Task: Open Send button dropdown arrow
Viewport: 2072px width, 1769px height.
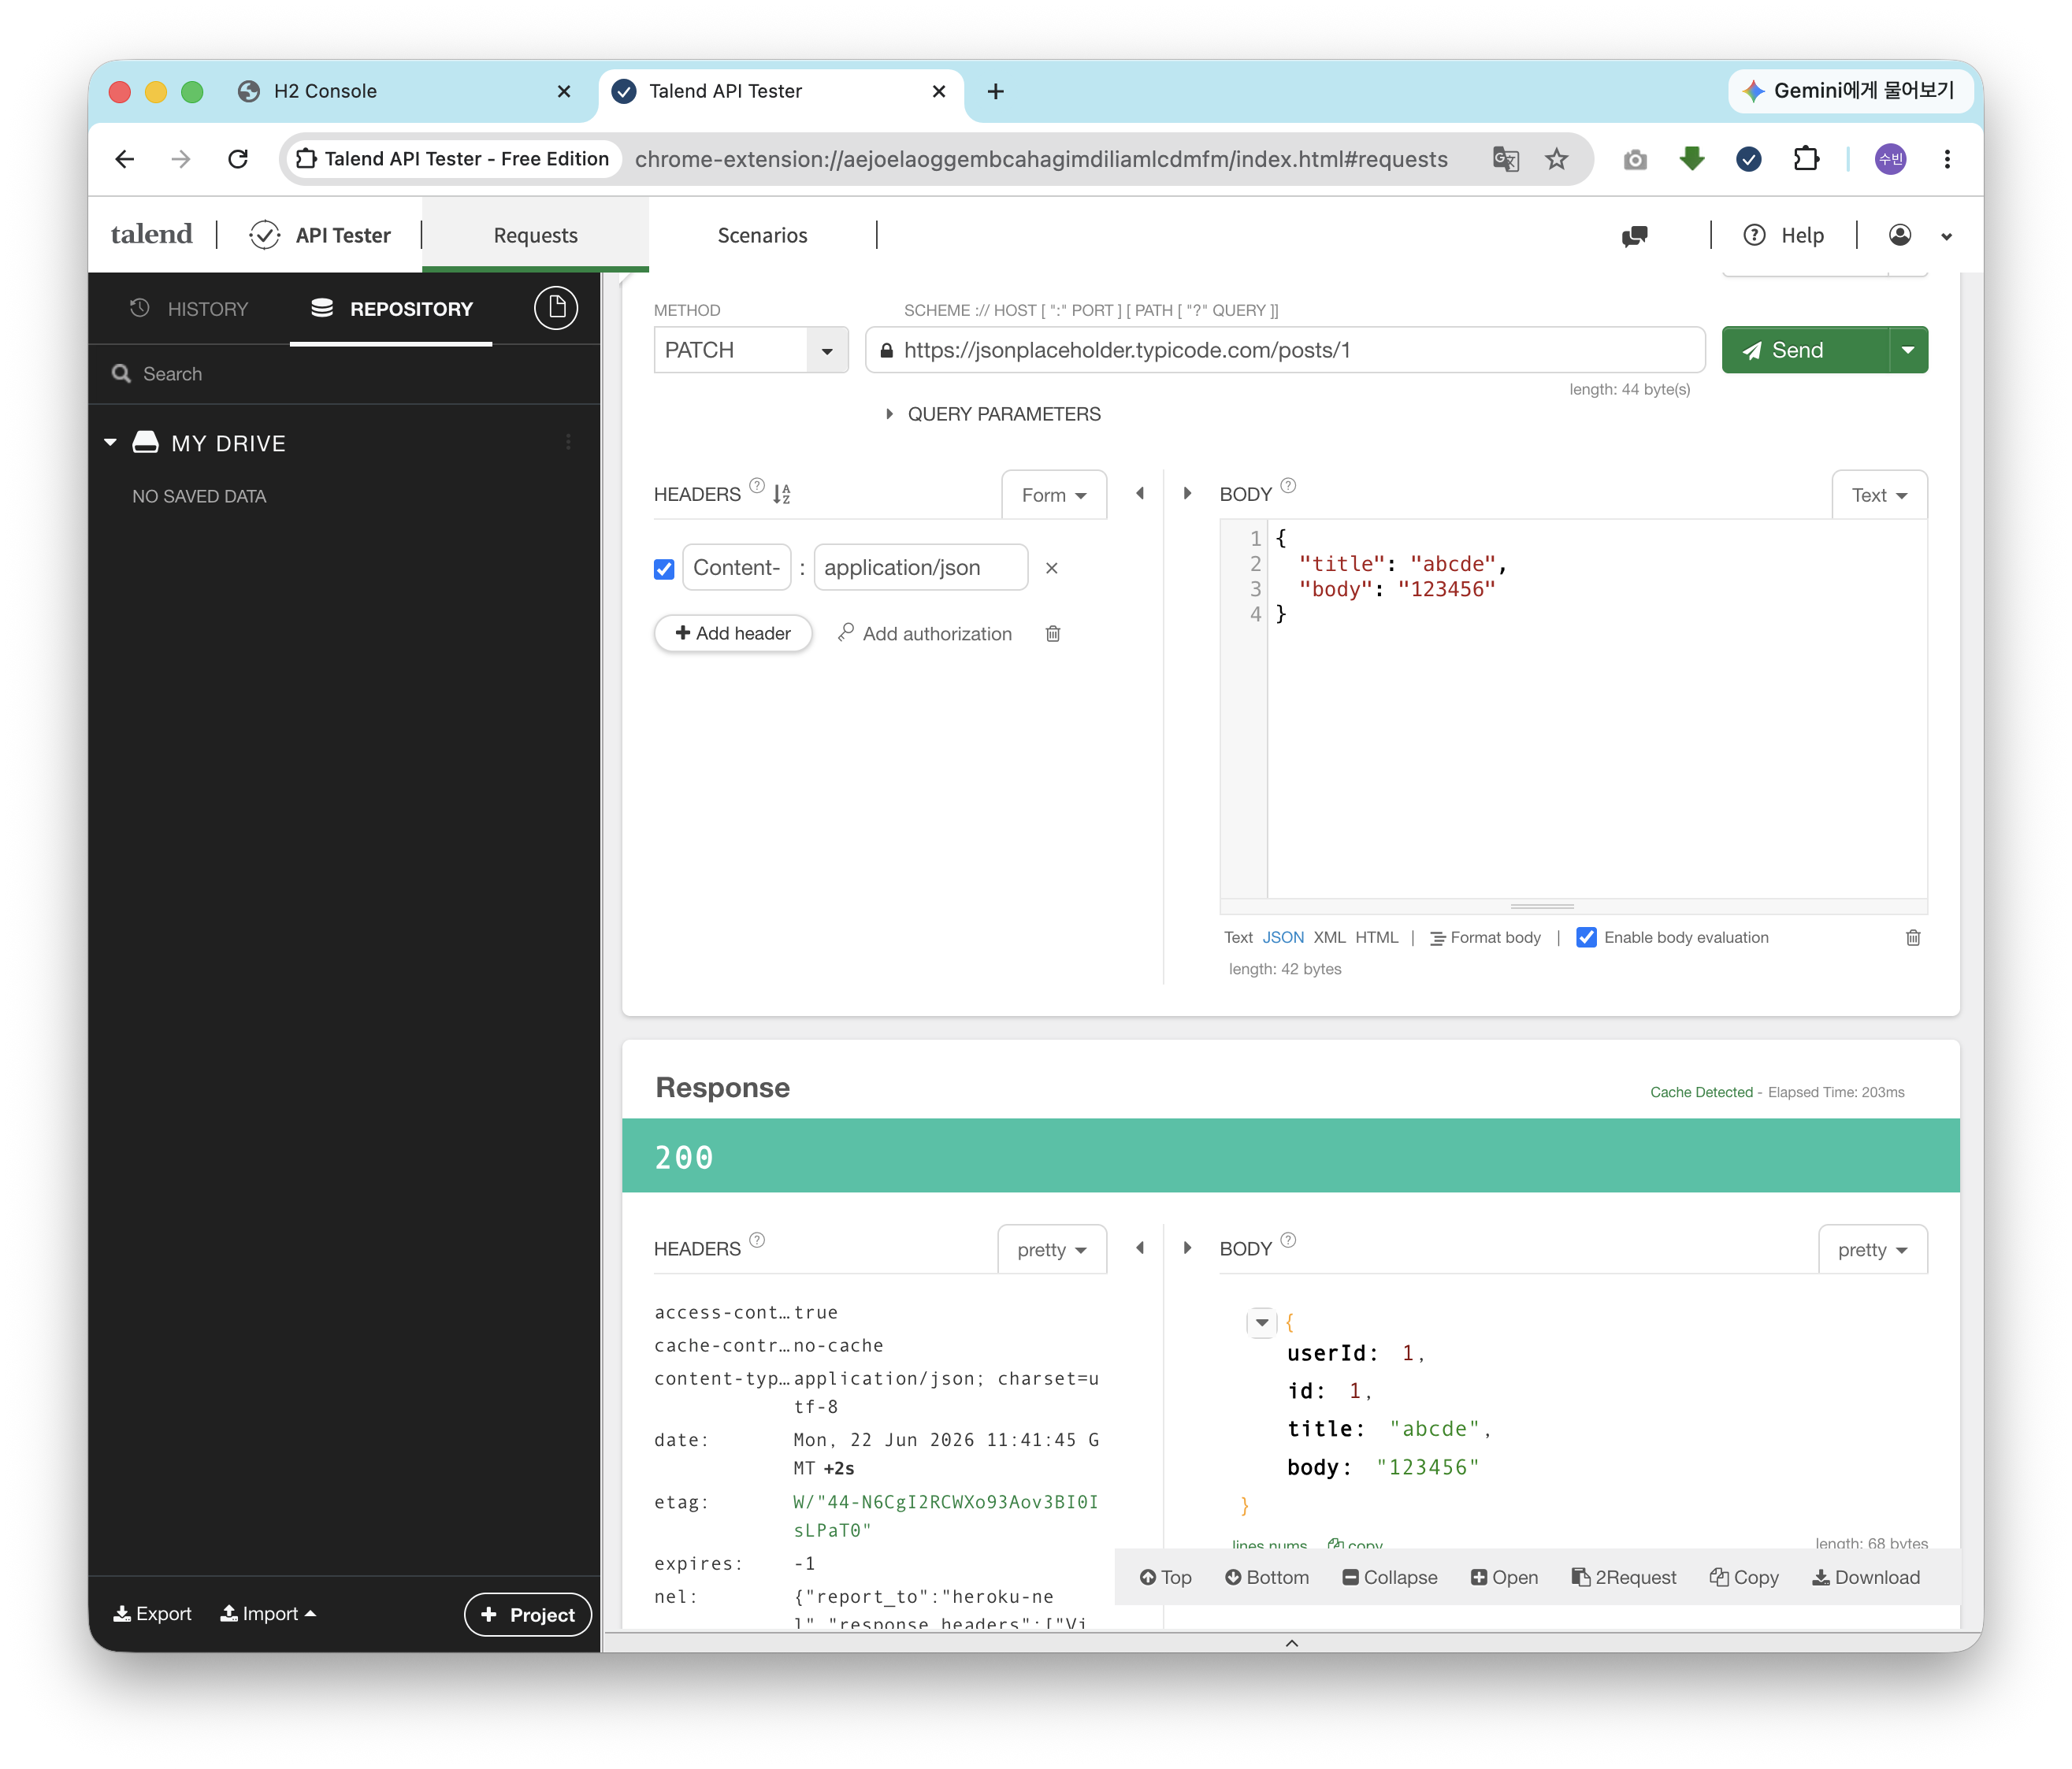Action: (x=1908, y=350)
